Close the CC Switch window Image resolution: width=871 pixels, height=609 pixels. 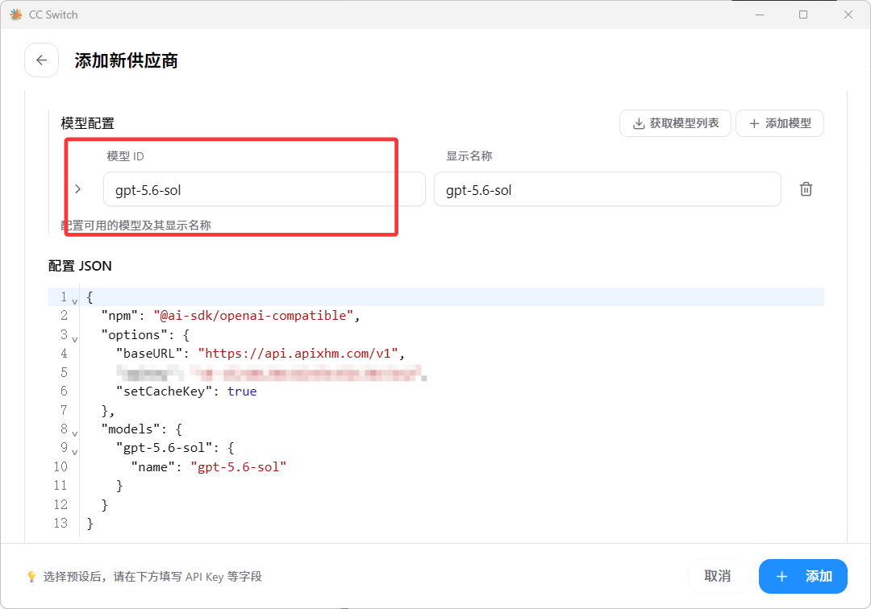tap(848, 15)
